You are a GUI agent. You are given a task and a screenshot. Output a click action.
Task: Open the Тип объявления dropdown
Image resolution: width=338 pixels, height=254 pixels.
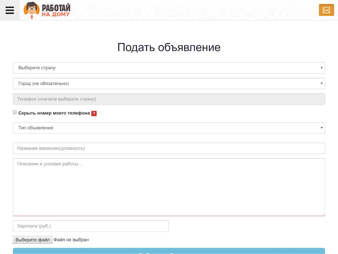pyautogui.click(x=169, y=128)
